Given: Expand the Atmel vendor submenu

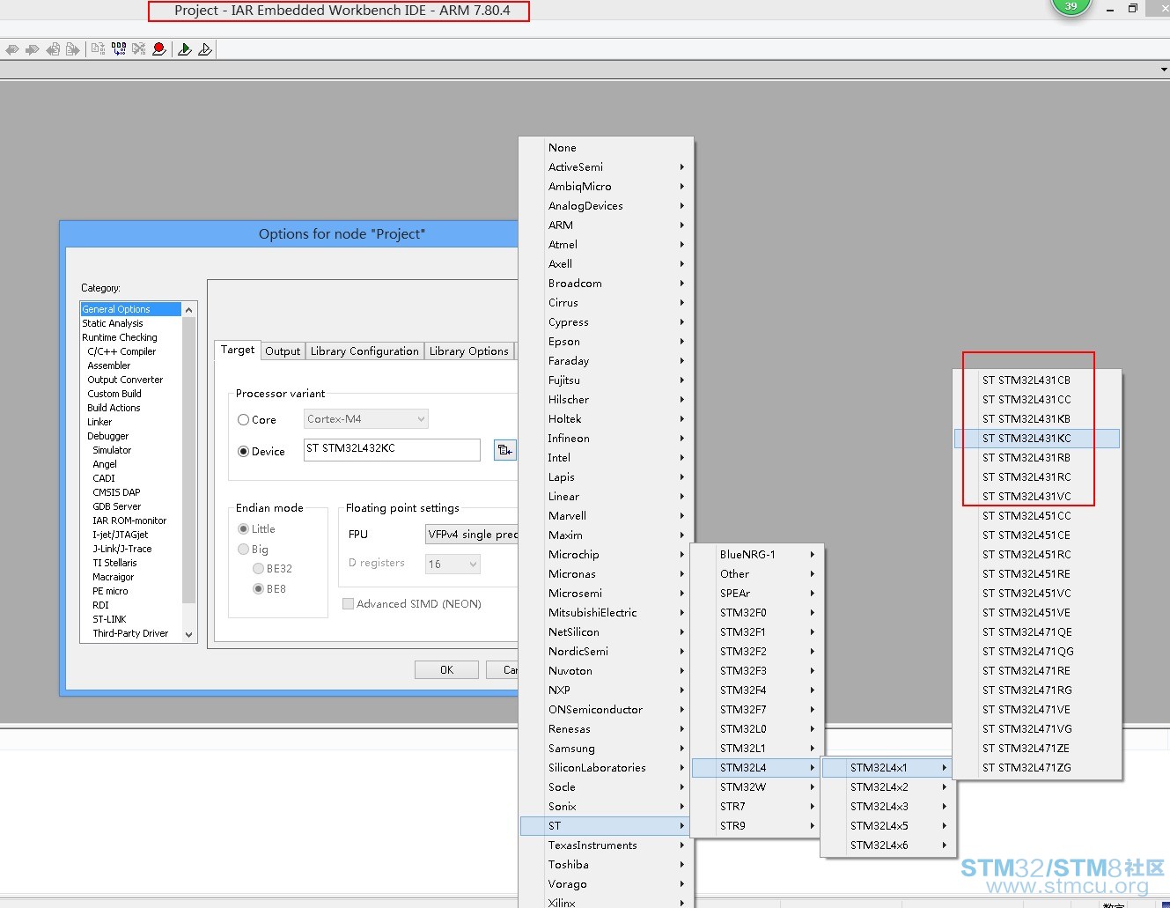Looking at the screenshot, I should point(606,245).
